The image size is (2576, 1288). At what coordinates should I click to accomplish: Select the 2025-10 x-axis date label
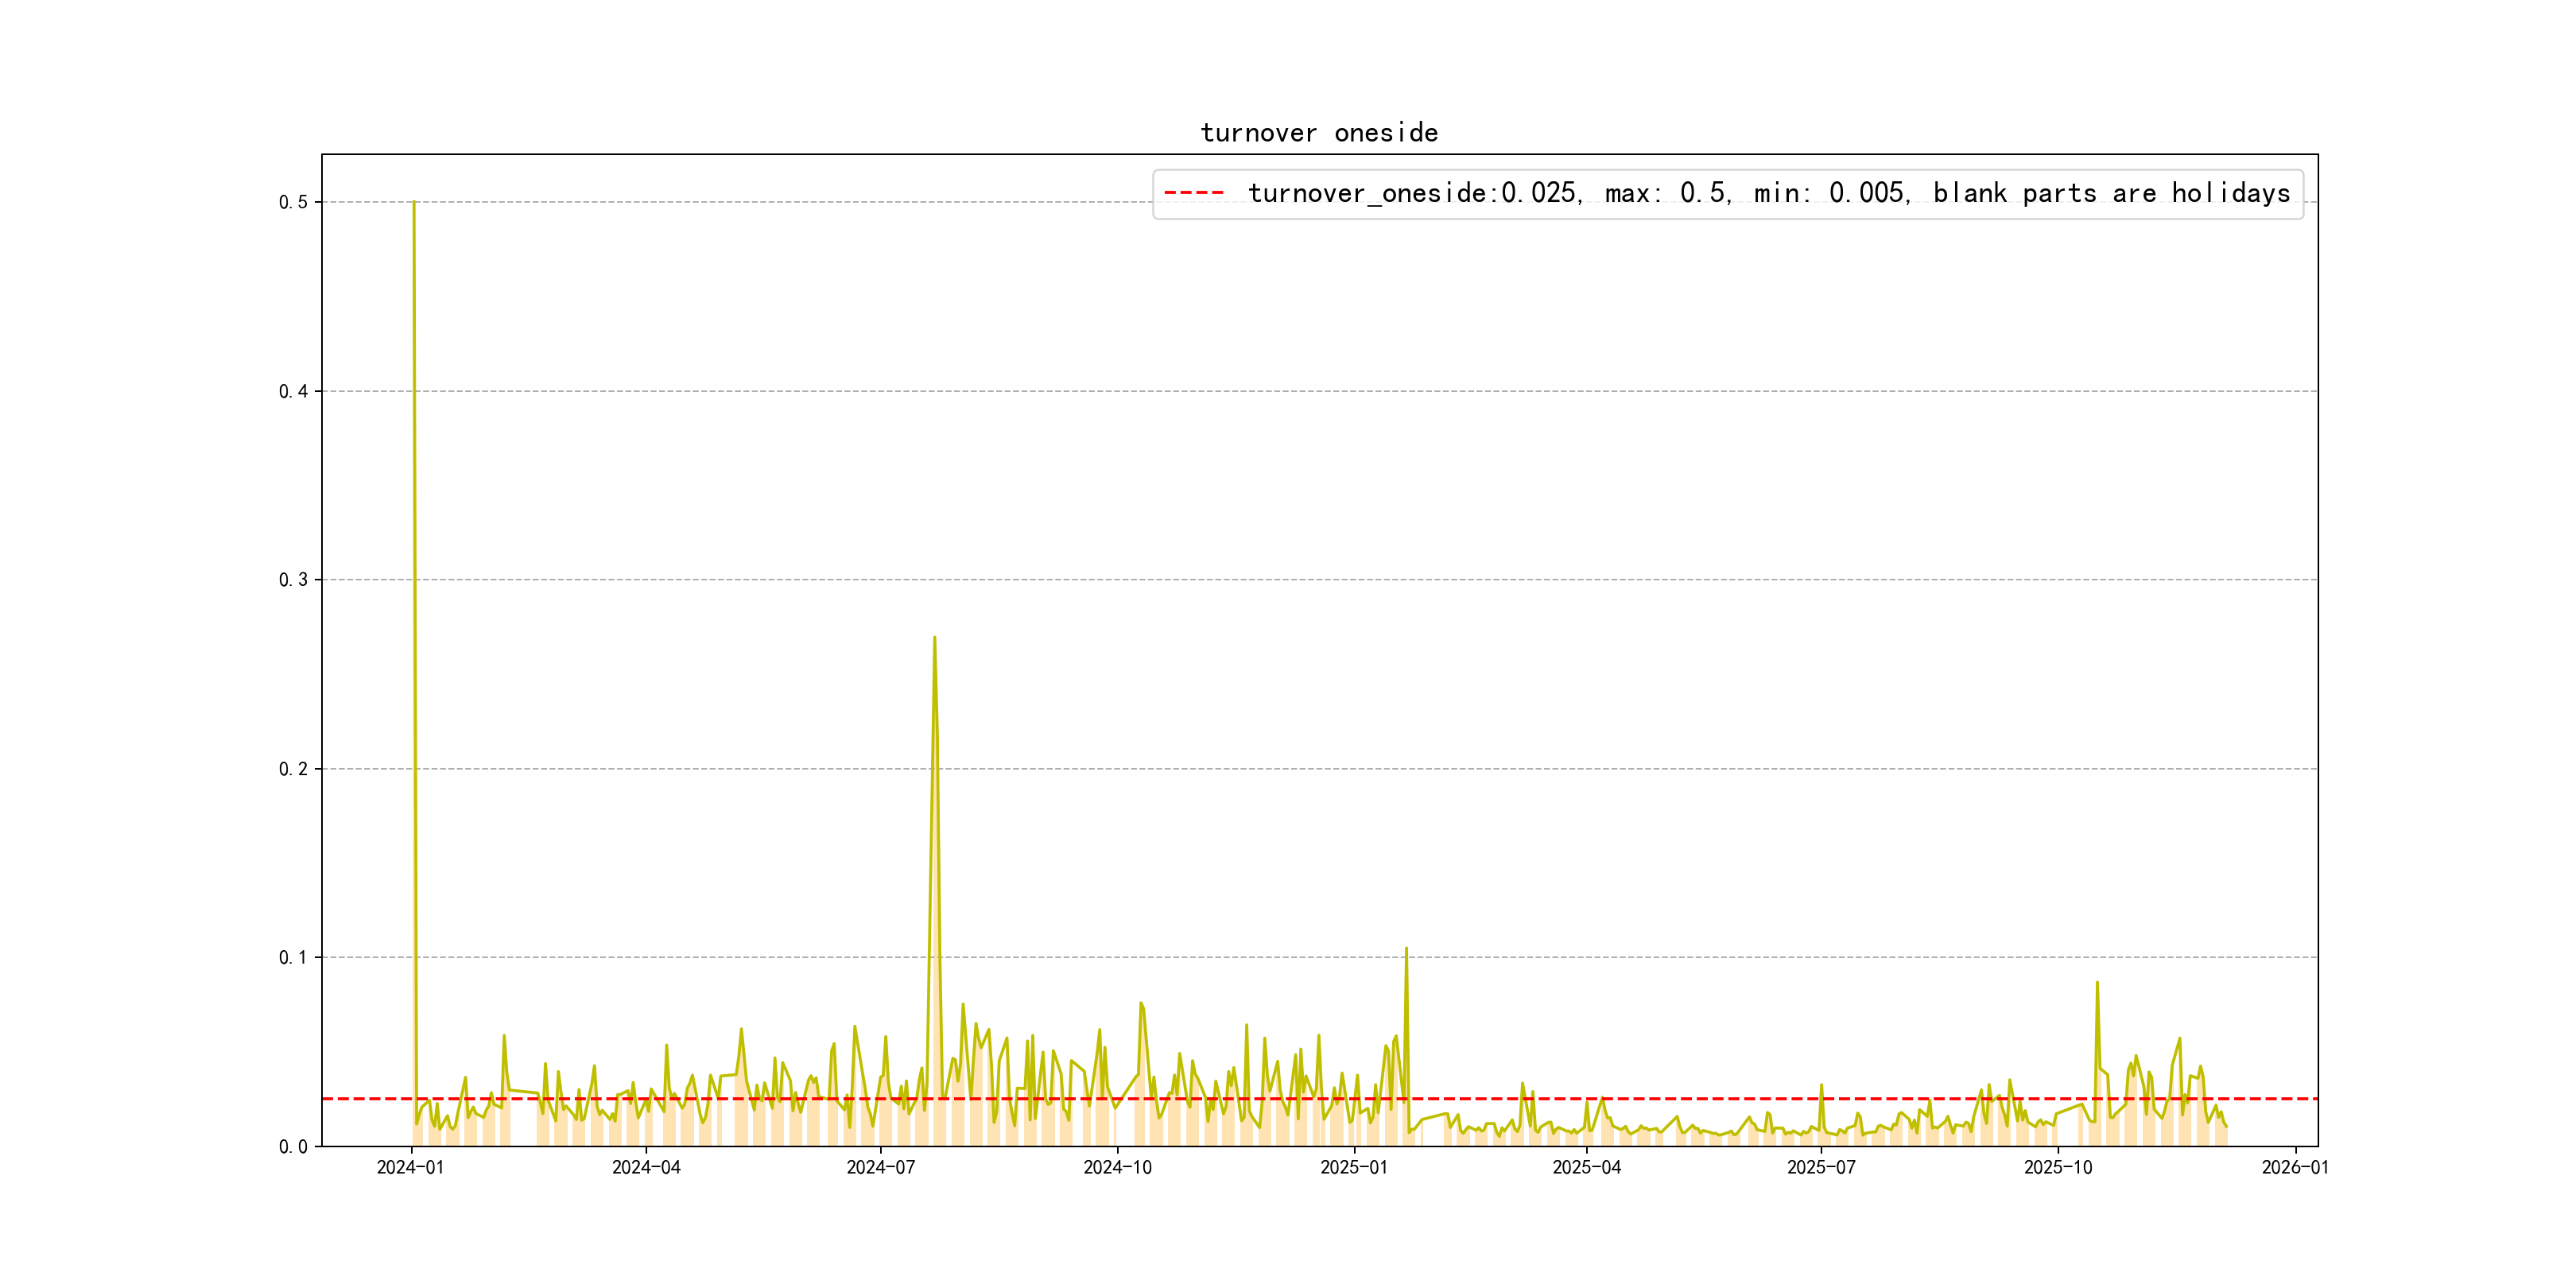pos(2058,1167)
